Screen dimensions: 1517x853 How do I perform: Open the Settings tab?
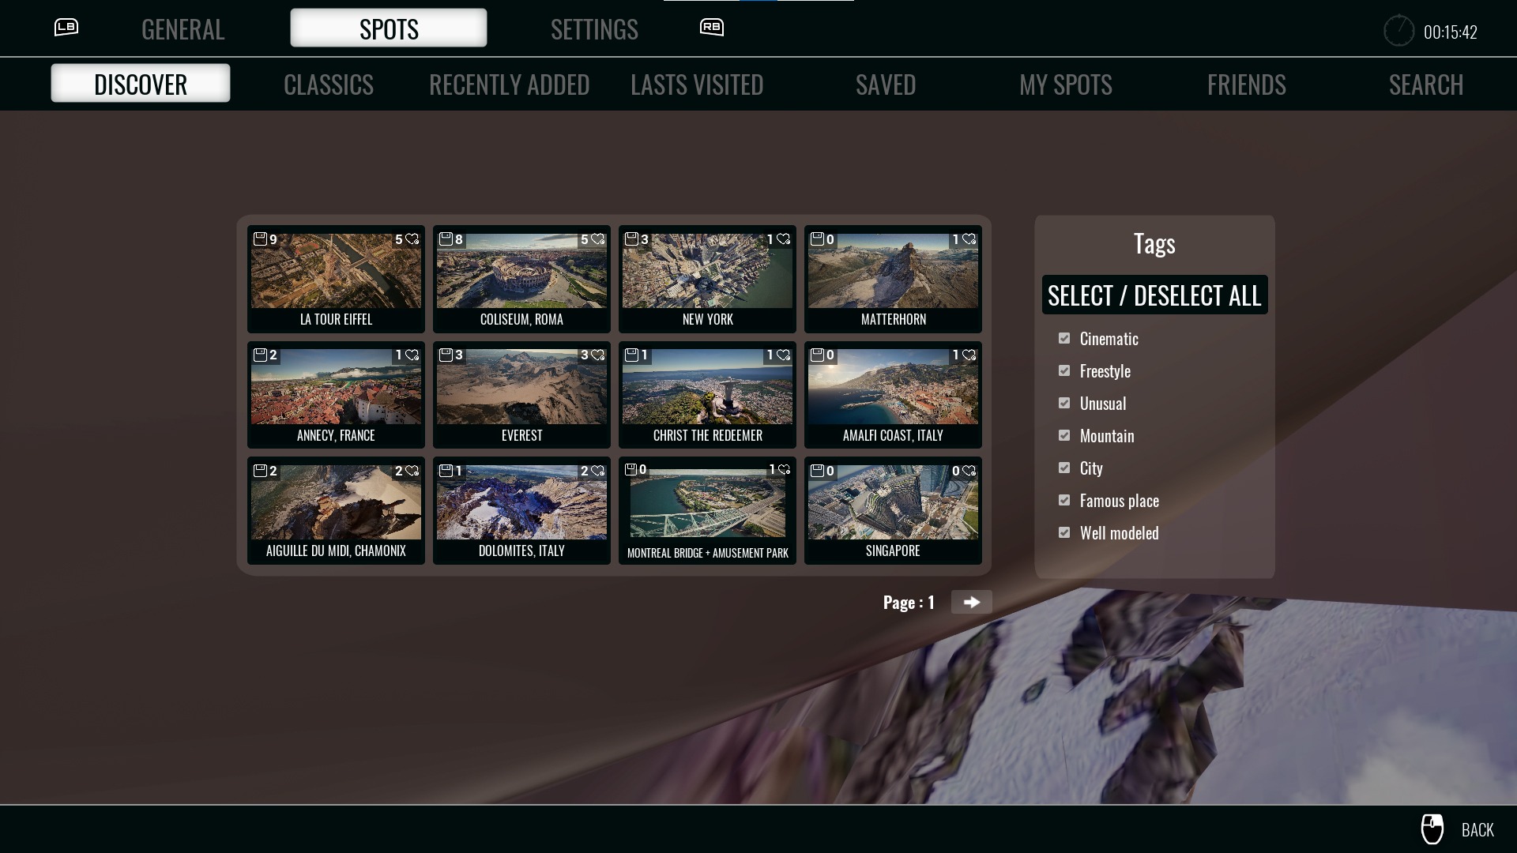click(x=594, y=29)
